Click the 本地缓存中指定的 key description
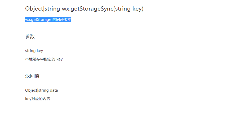The height and width of the screenshot is (126, 236). click(44, 59)
